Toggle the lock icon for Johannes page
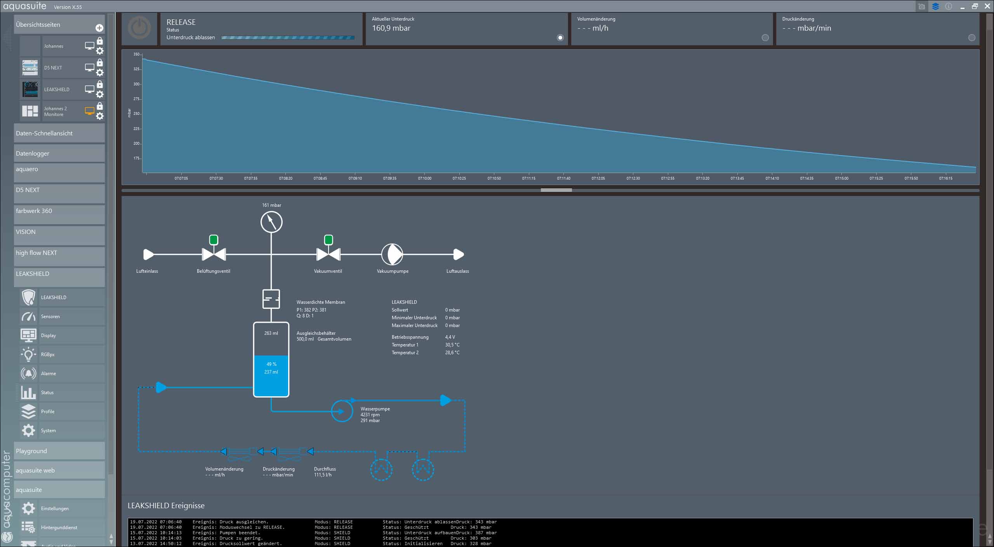Viewport: 994px width, 547px height. (100, 41)
